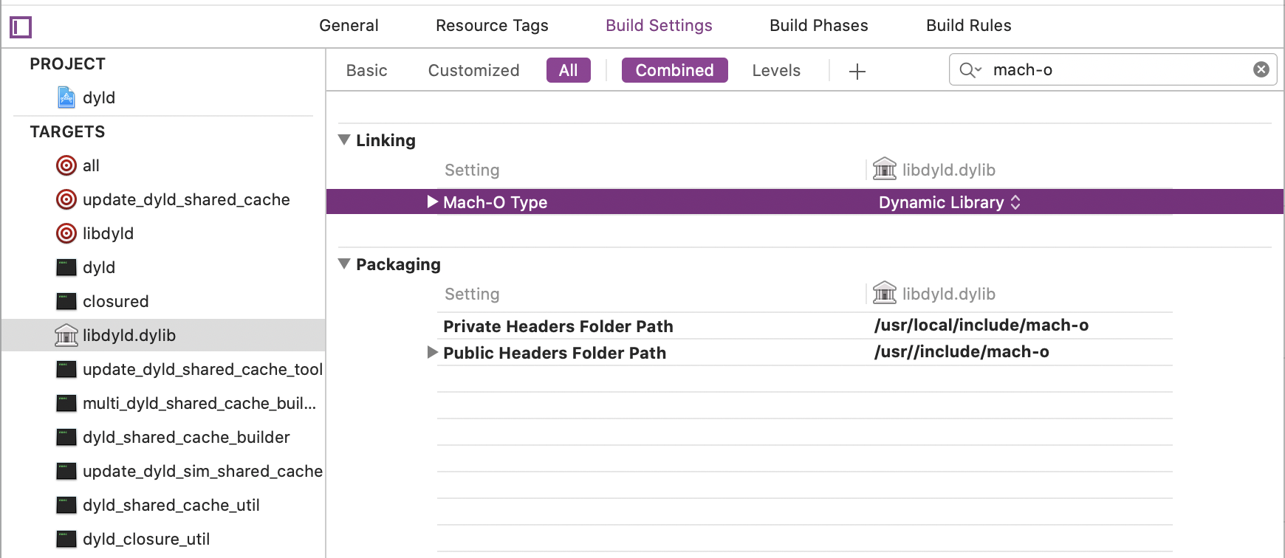Select Public Headers Folder Path label

pyautogui.click(x=555, y=353)
